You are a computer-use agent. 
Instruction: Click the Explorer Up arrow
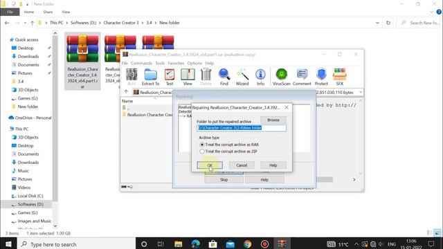point(33,23)
